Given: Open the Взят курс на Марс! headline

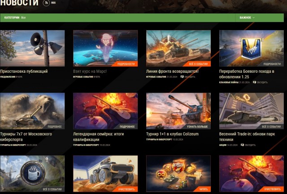Looking at the screenshot, I should pos(90,71).
